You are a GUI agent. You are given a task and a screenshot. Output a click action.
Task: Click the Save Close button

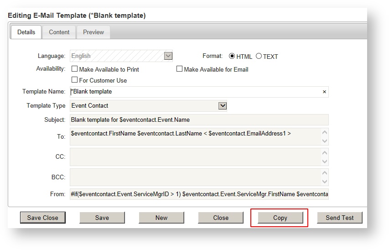click(43, 218)
